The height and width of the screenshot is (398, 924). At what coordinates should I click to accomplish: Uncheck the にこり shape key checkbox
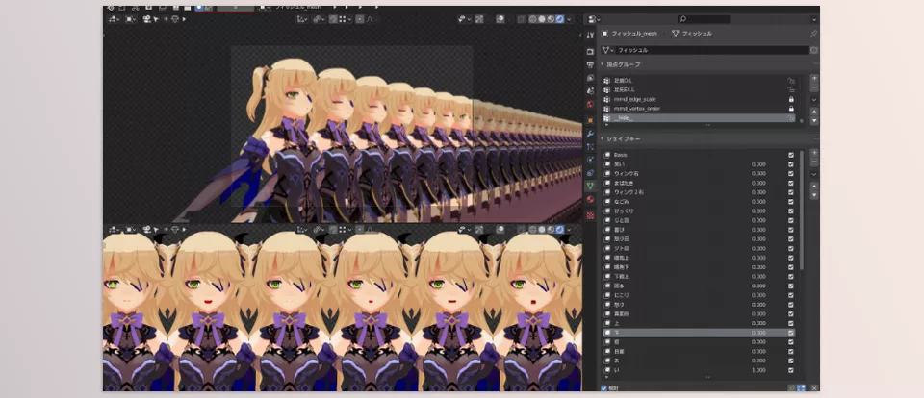pos(791,295)
